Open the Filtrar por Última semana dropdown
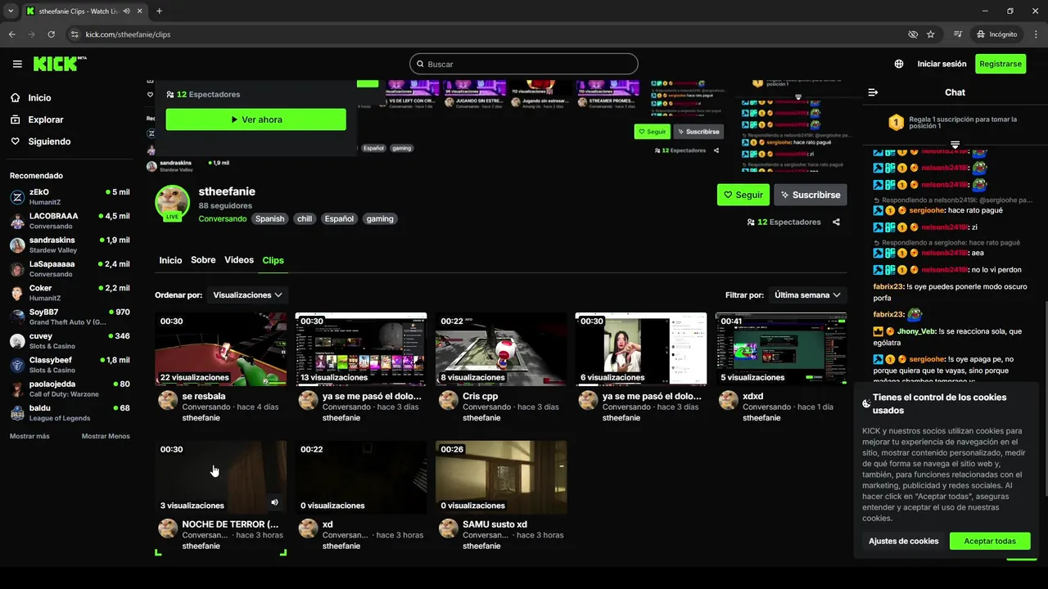The height and width of the screenshot is (589, 1048). [x=807, y=294]
